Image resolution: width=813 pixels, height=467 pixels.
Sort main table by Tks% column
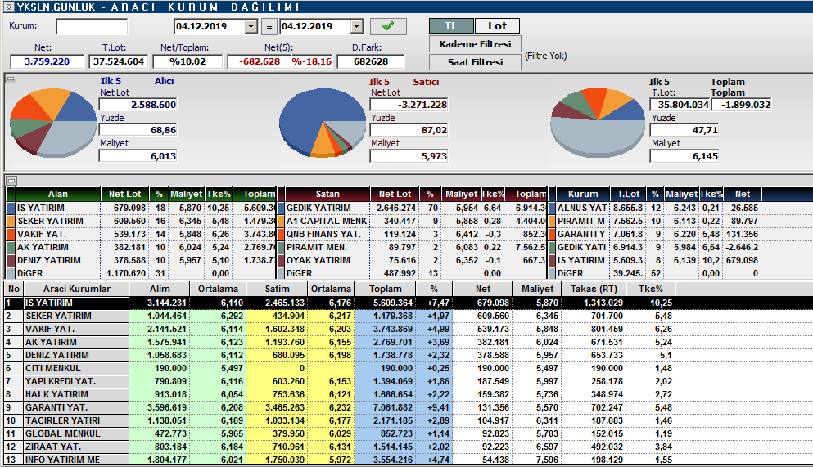651,289
